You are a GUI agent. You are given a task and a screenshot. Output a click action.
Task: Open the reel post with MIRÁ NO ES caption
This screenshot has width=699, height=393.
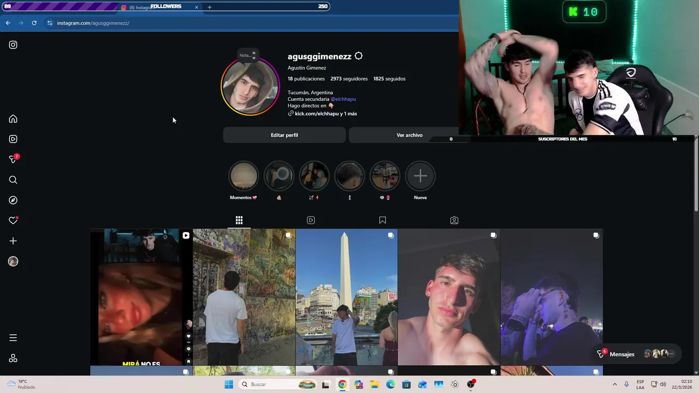[141, 297]
